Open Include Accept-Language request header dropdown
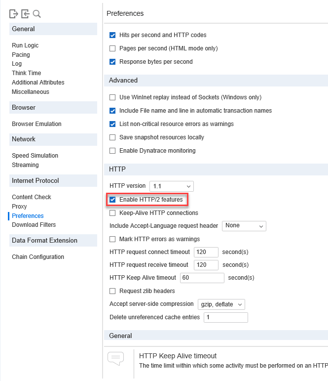Viewport: 328px width, 381px height. 244,226
